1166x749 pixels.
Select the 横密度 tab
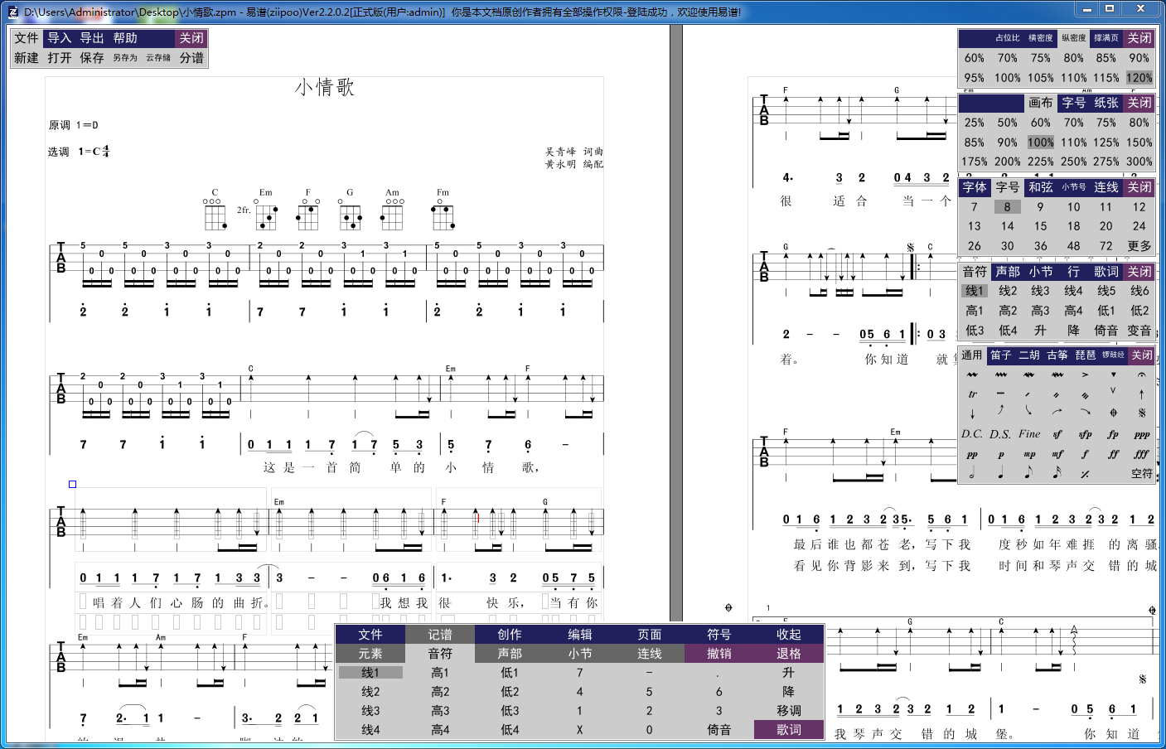(1041, 38)
